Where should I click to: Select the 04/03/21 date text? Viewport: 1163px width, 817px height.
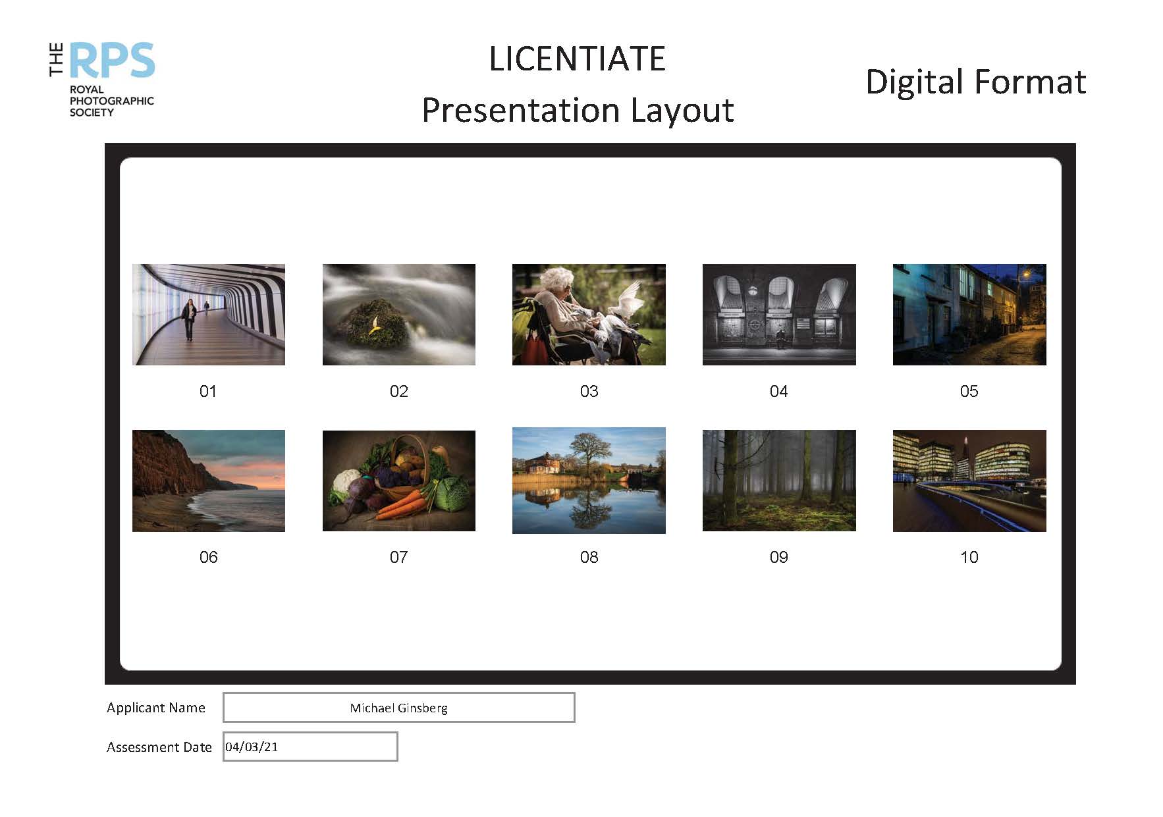coord(252,747)
